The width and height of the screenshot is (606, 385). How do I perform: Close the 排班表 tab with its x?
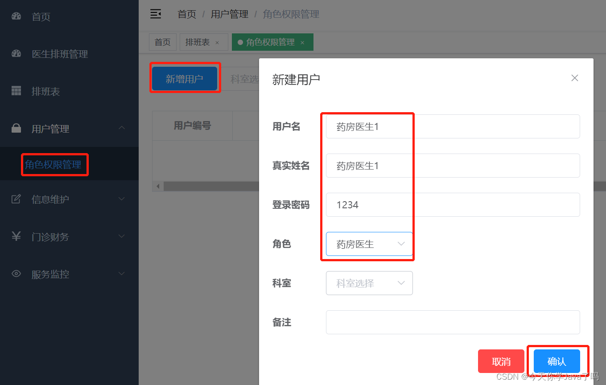point(217,43)
